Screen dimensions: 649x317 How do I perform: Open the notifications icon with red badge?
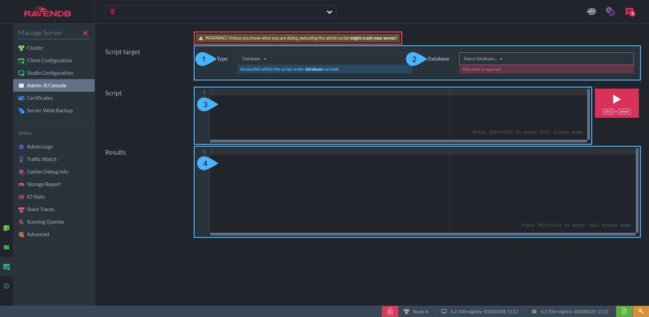pyautogui.click(x=630, y=12)
